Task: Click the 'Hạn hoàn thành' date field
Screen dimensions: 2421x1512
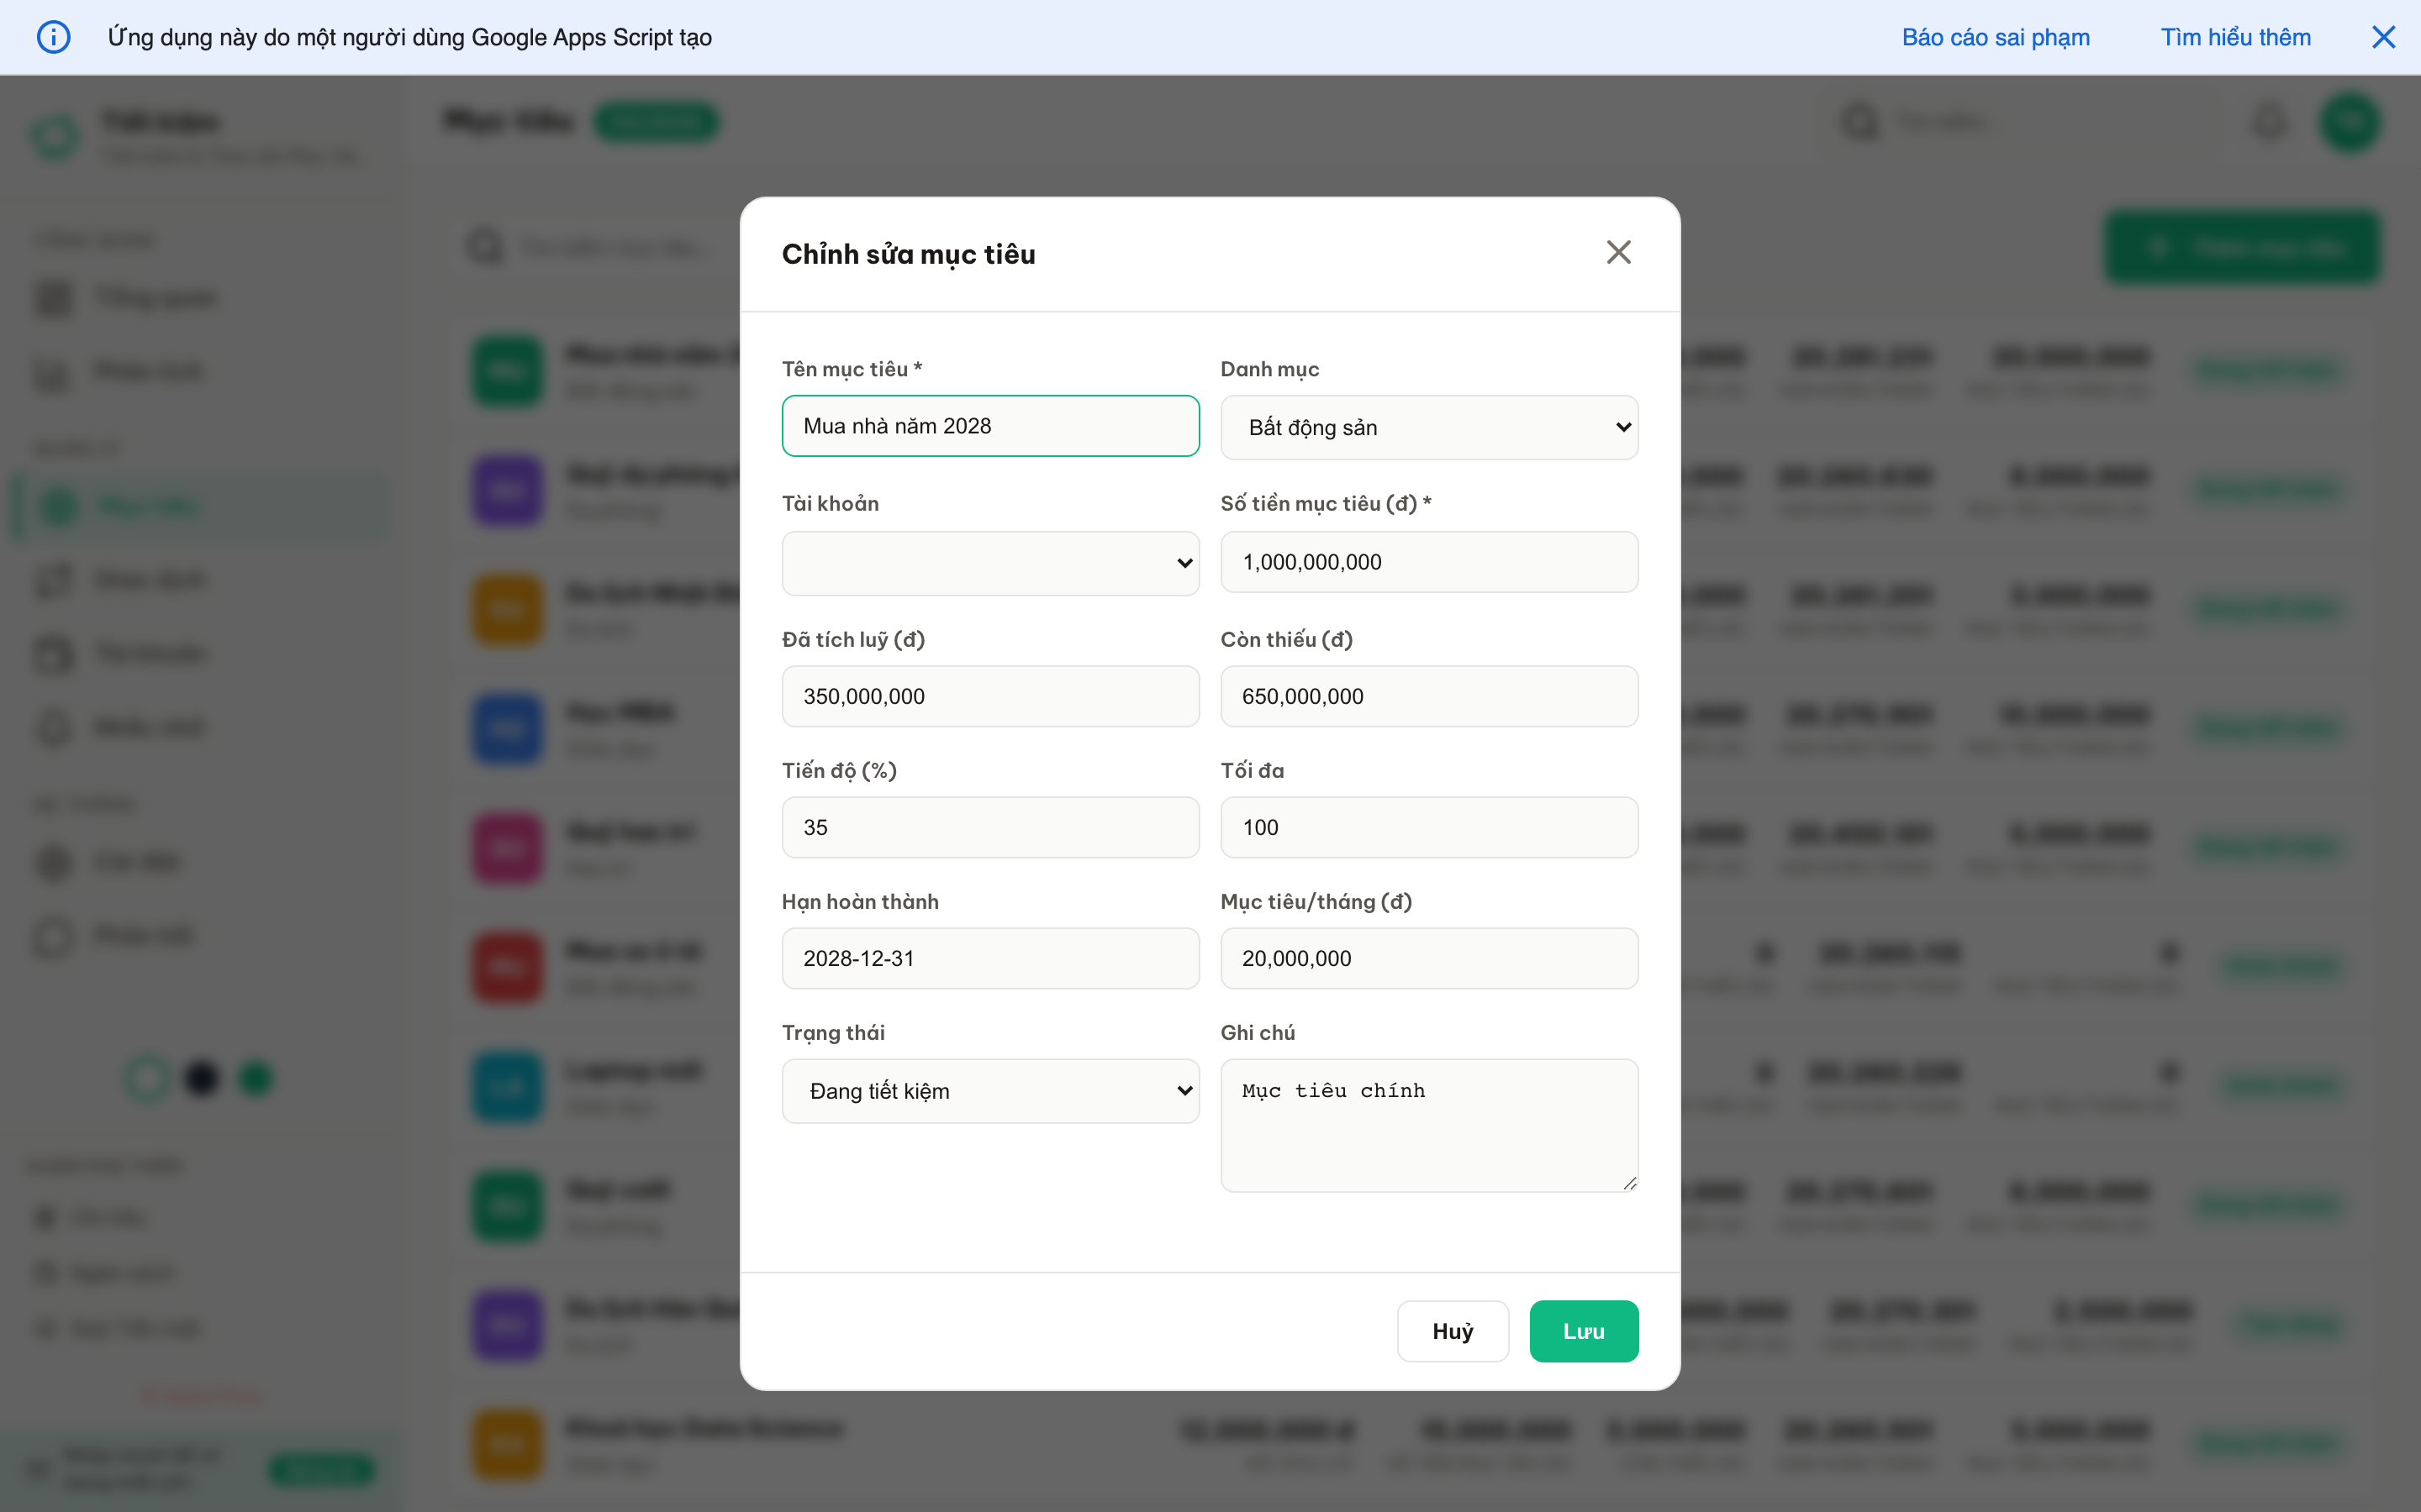Action: 990,957
